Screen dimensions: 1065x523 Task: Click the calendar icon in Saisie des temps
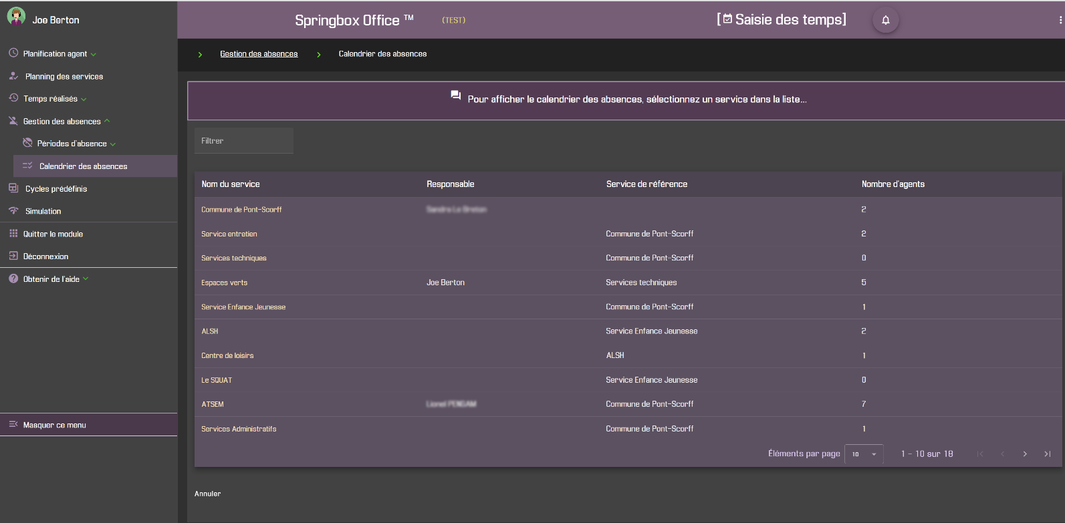[727, 19]
